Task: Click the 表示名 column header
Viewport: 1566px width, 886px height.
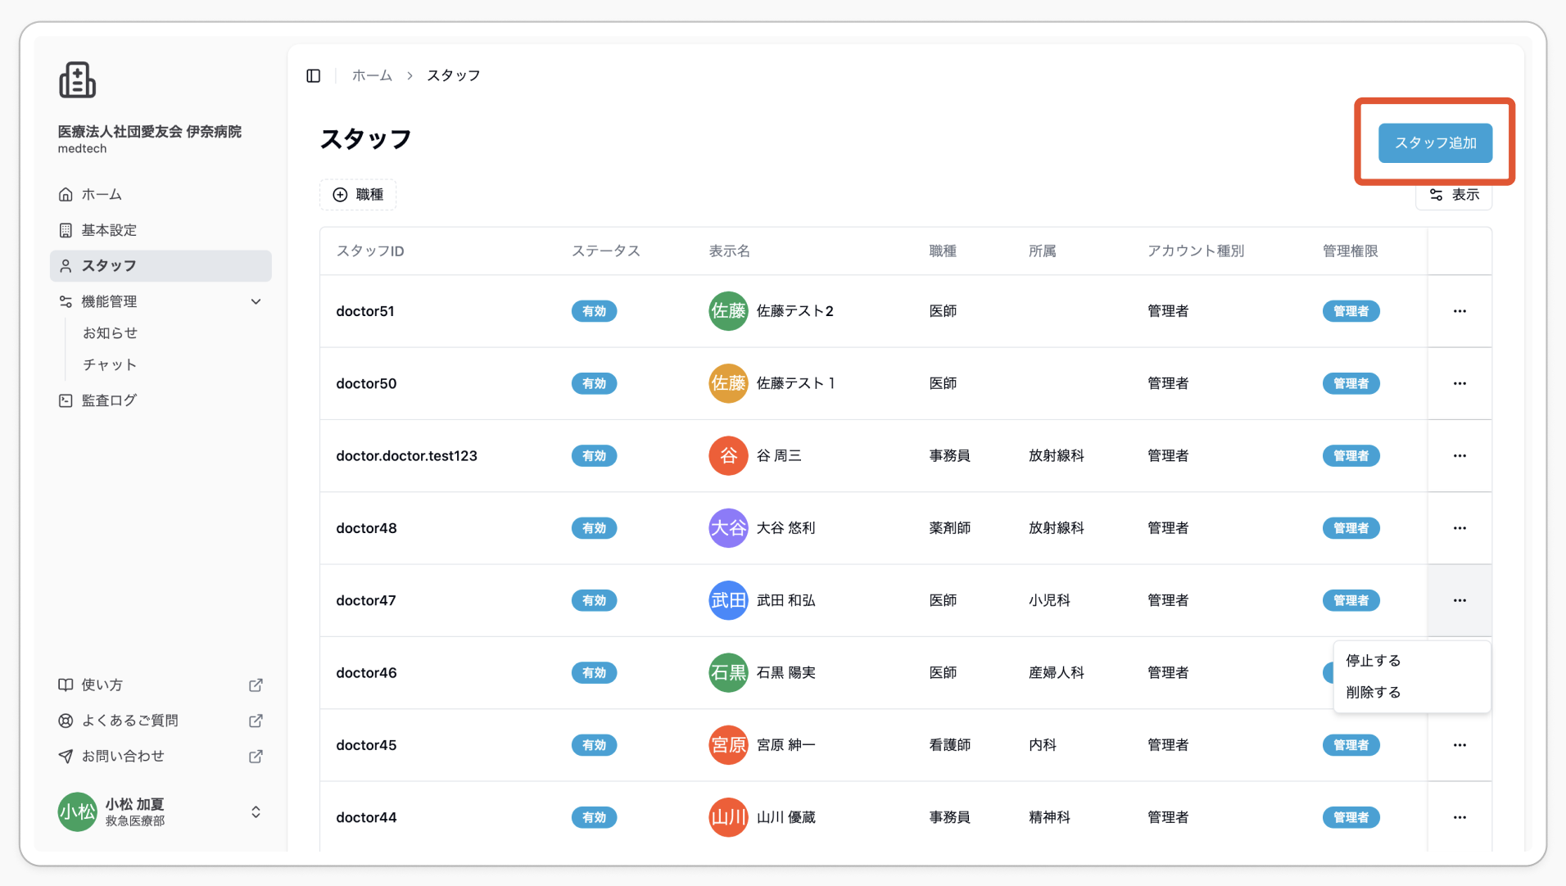Action: (x=729, y=251)
